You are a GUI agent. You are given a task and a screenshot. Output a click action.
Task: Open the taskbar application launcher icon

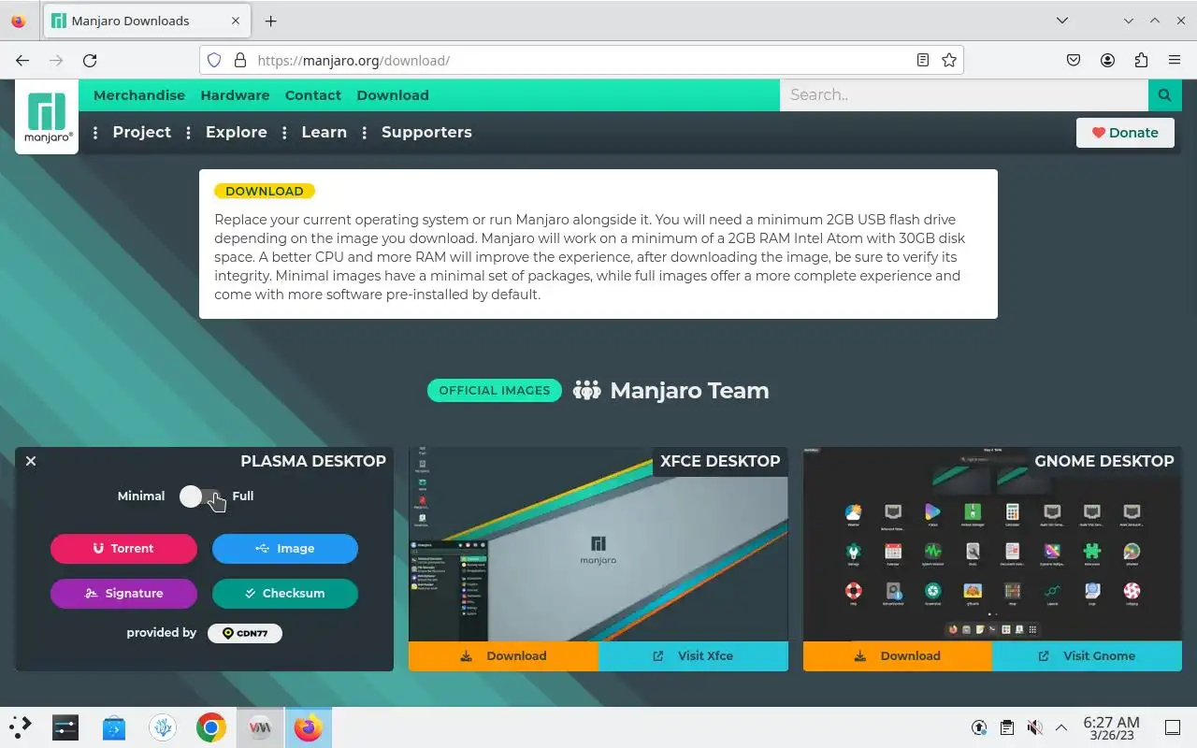[x=21, y=727]
